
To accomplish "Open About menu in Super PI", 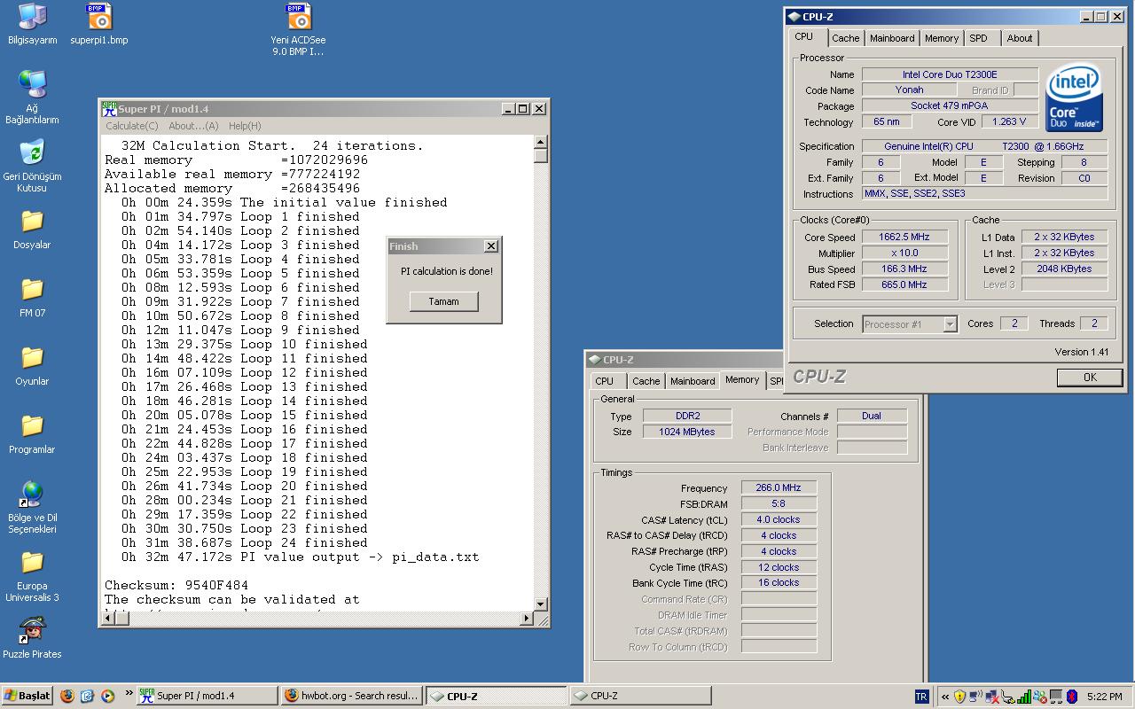I will point(193,126).
